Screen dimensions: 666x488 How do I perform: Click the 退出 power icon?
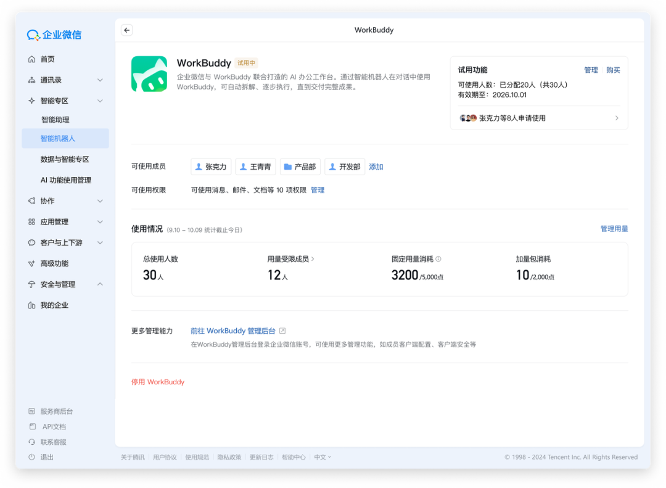tap(31, 457)
